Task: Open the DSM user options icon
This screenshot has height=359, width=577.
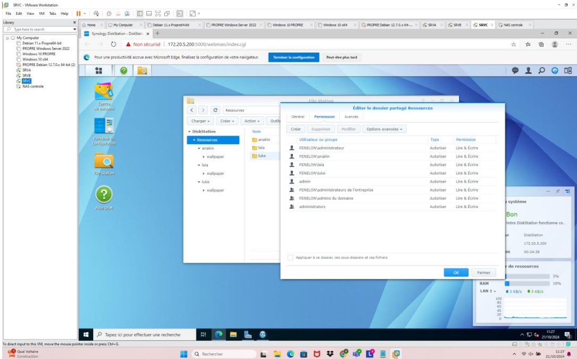Action: tap(528, 70)
